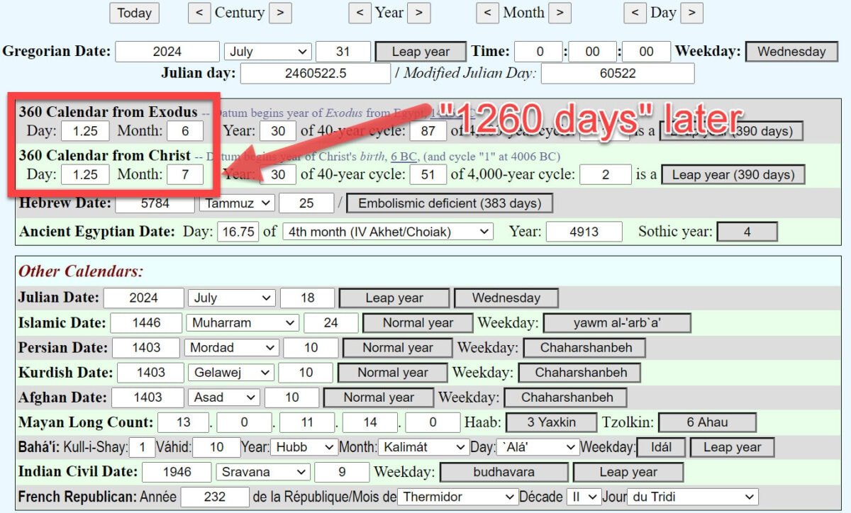This screenshot has width=851, height=513.
Task: Click the Modified Julian Day field
Action: tap(617, 74)
